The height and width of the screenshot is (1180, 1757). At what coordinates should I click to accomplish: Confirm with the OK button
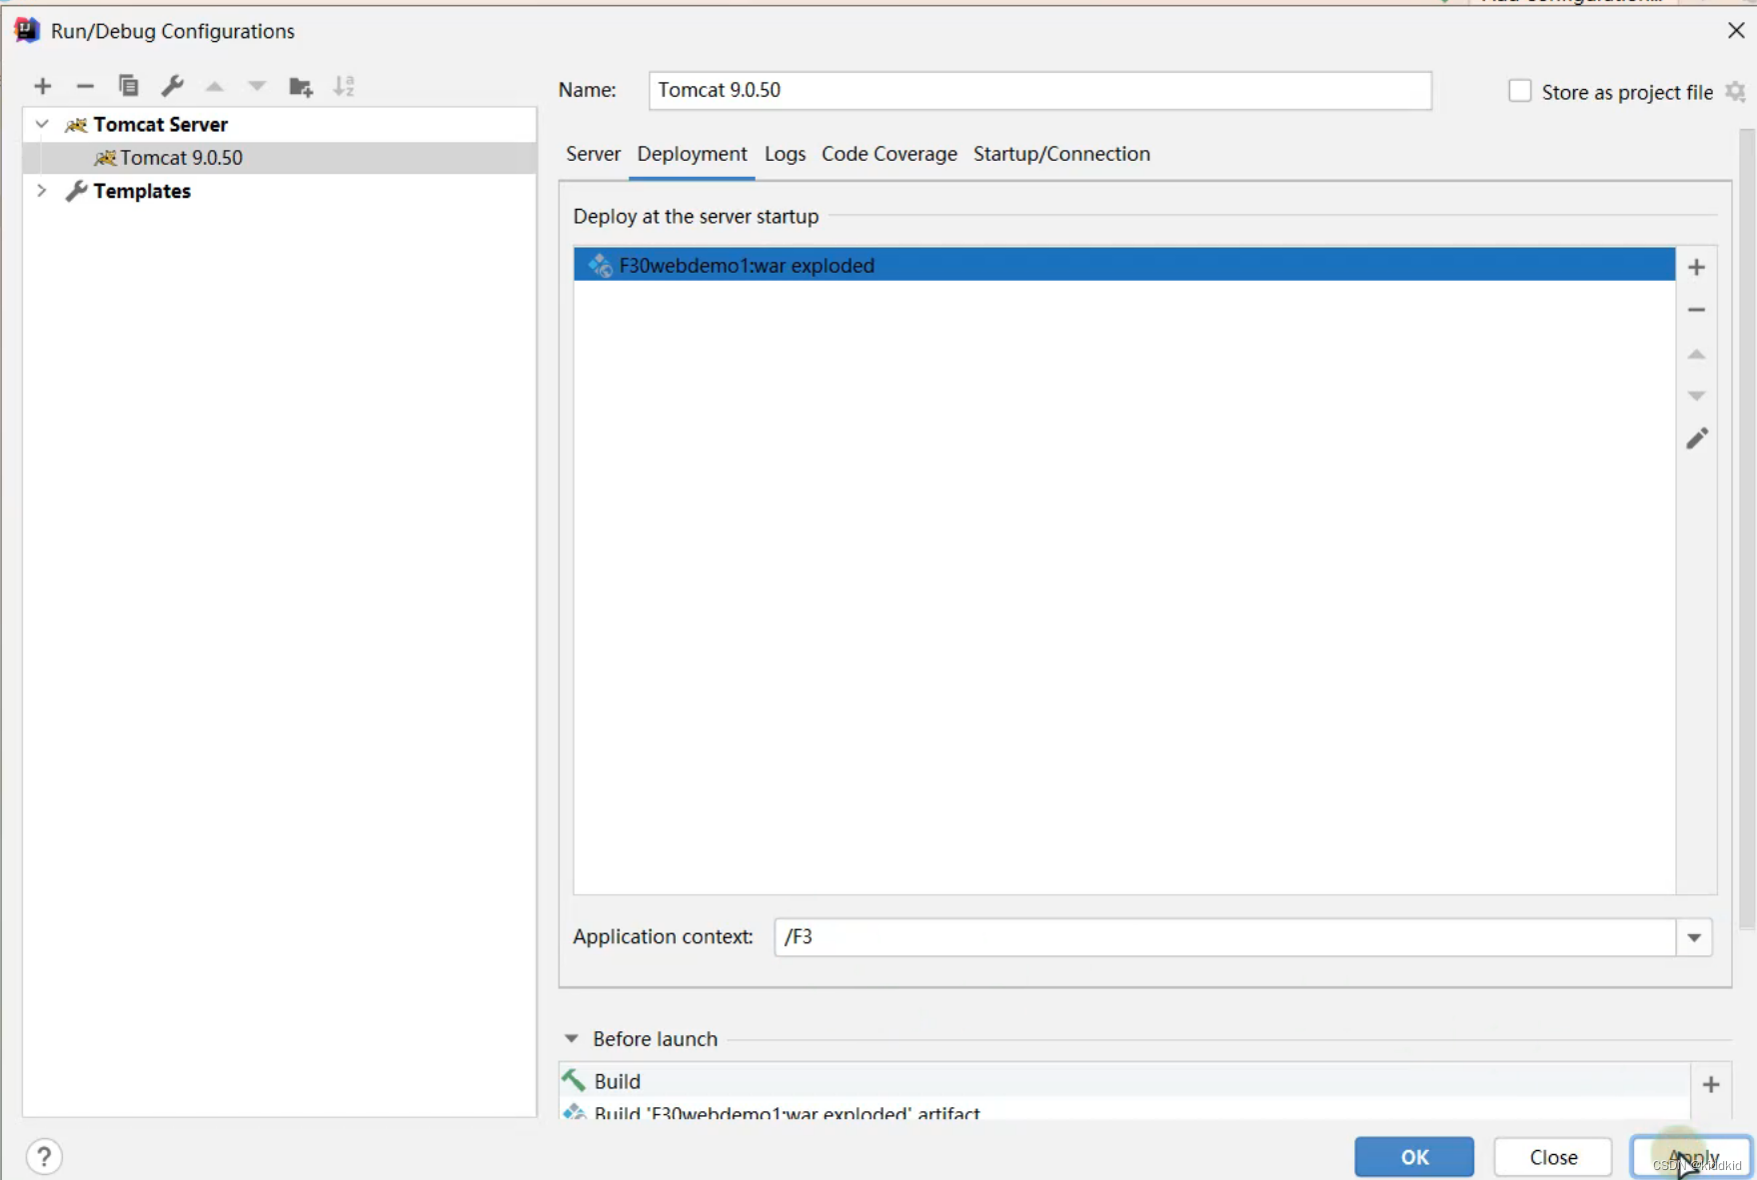1414,1157
